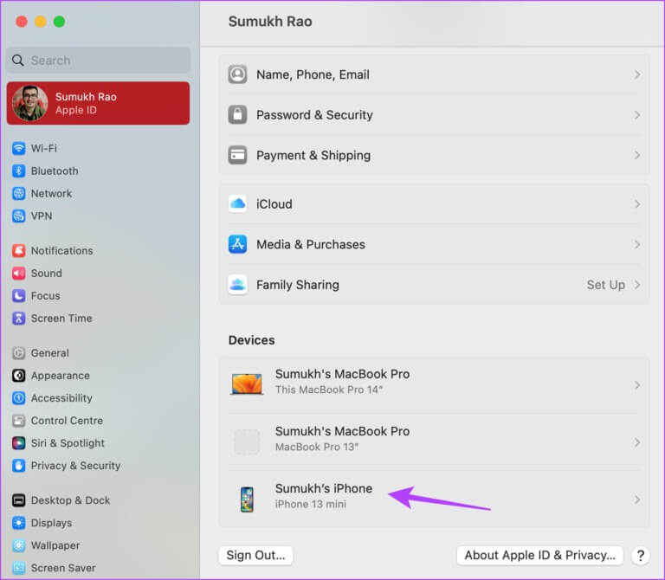Open the Screen Saver icon
Viewport: 665px width, 580px height.
19,568
